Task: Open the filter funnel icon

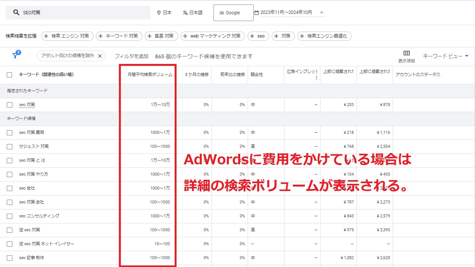Action: click(x=15, y=55)
